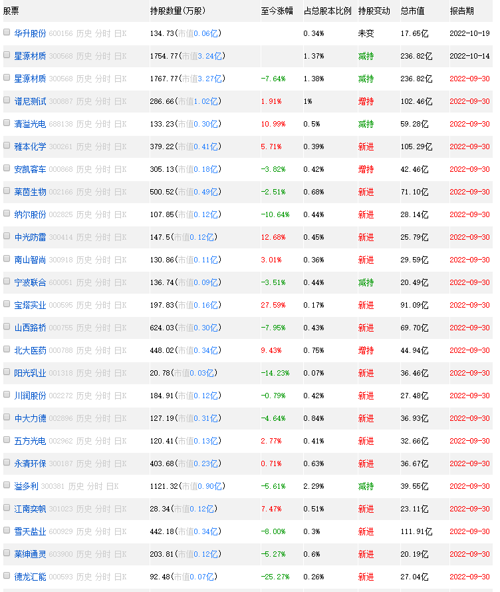The height and width of the screenshot is (592, 500).
Task: Go to 五方光电 stock page
Action: (30, 442)
